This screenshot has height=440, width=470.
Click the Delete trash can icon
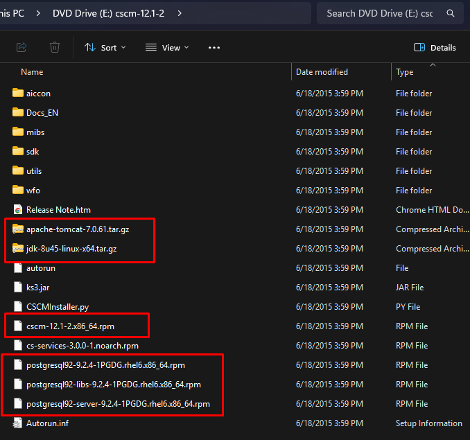[x=55, y=48]
